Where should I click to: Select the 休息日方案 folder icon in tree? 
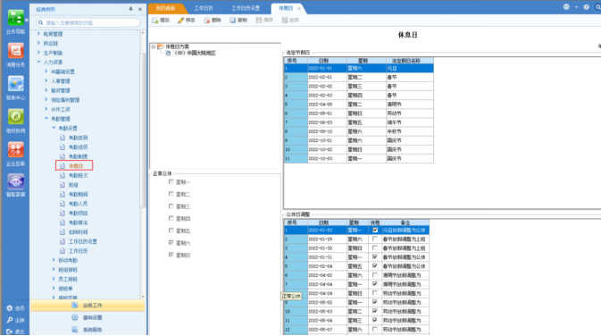pyautogui.click(x=161, y=46)
